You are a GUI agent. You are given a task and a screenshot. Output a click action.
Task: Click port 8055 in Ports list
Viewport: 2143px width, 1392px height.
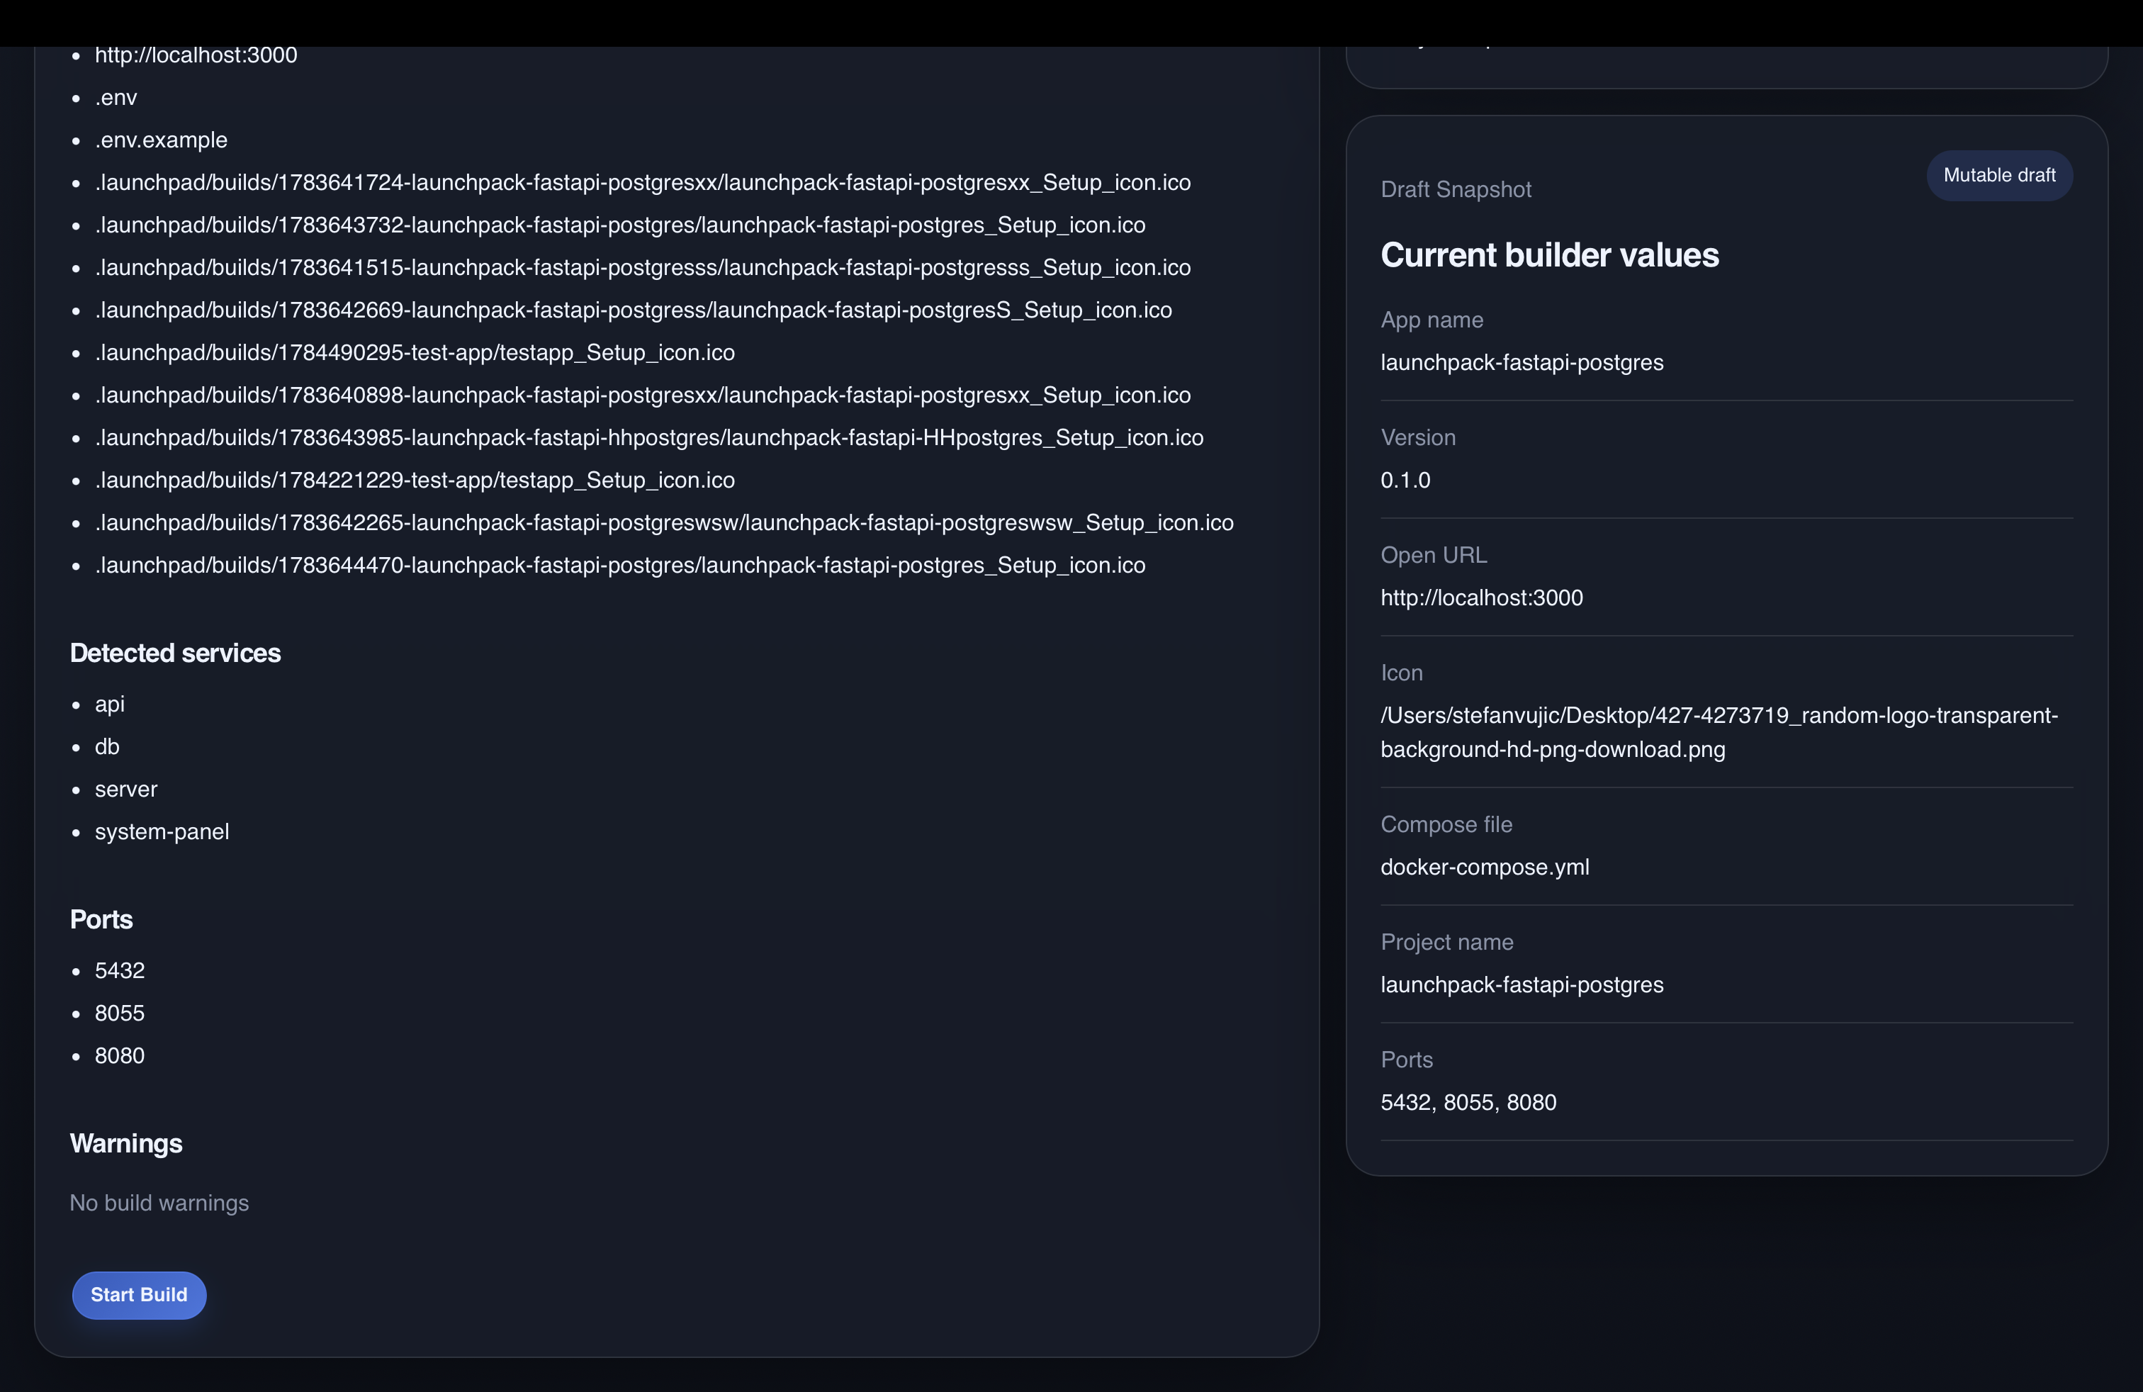(x=120, y=1013)
